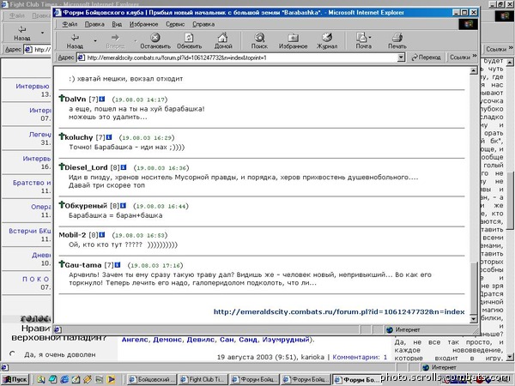Click clan cross icon beside Diesel_Lord
The height and width of the screenshot is (386, 515).
coord(62,166)
